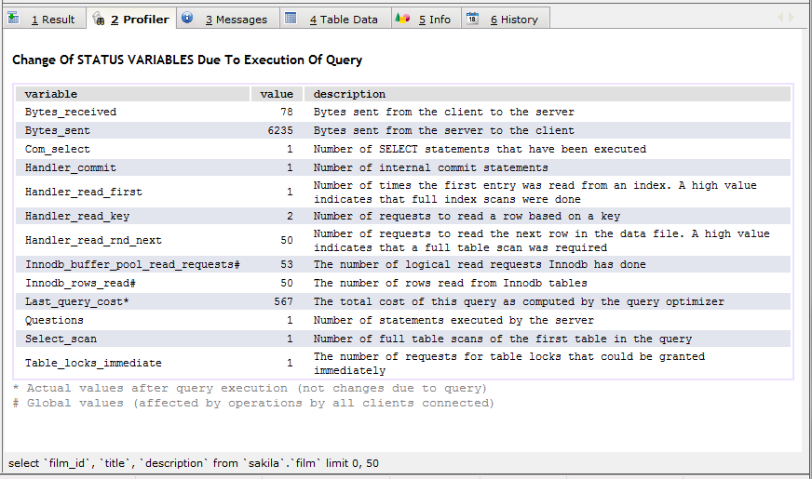The height and width of the screenshot is (479, 812).
Task: Select the Handler_read_rnd_next row
Action: coord(93,240)
